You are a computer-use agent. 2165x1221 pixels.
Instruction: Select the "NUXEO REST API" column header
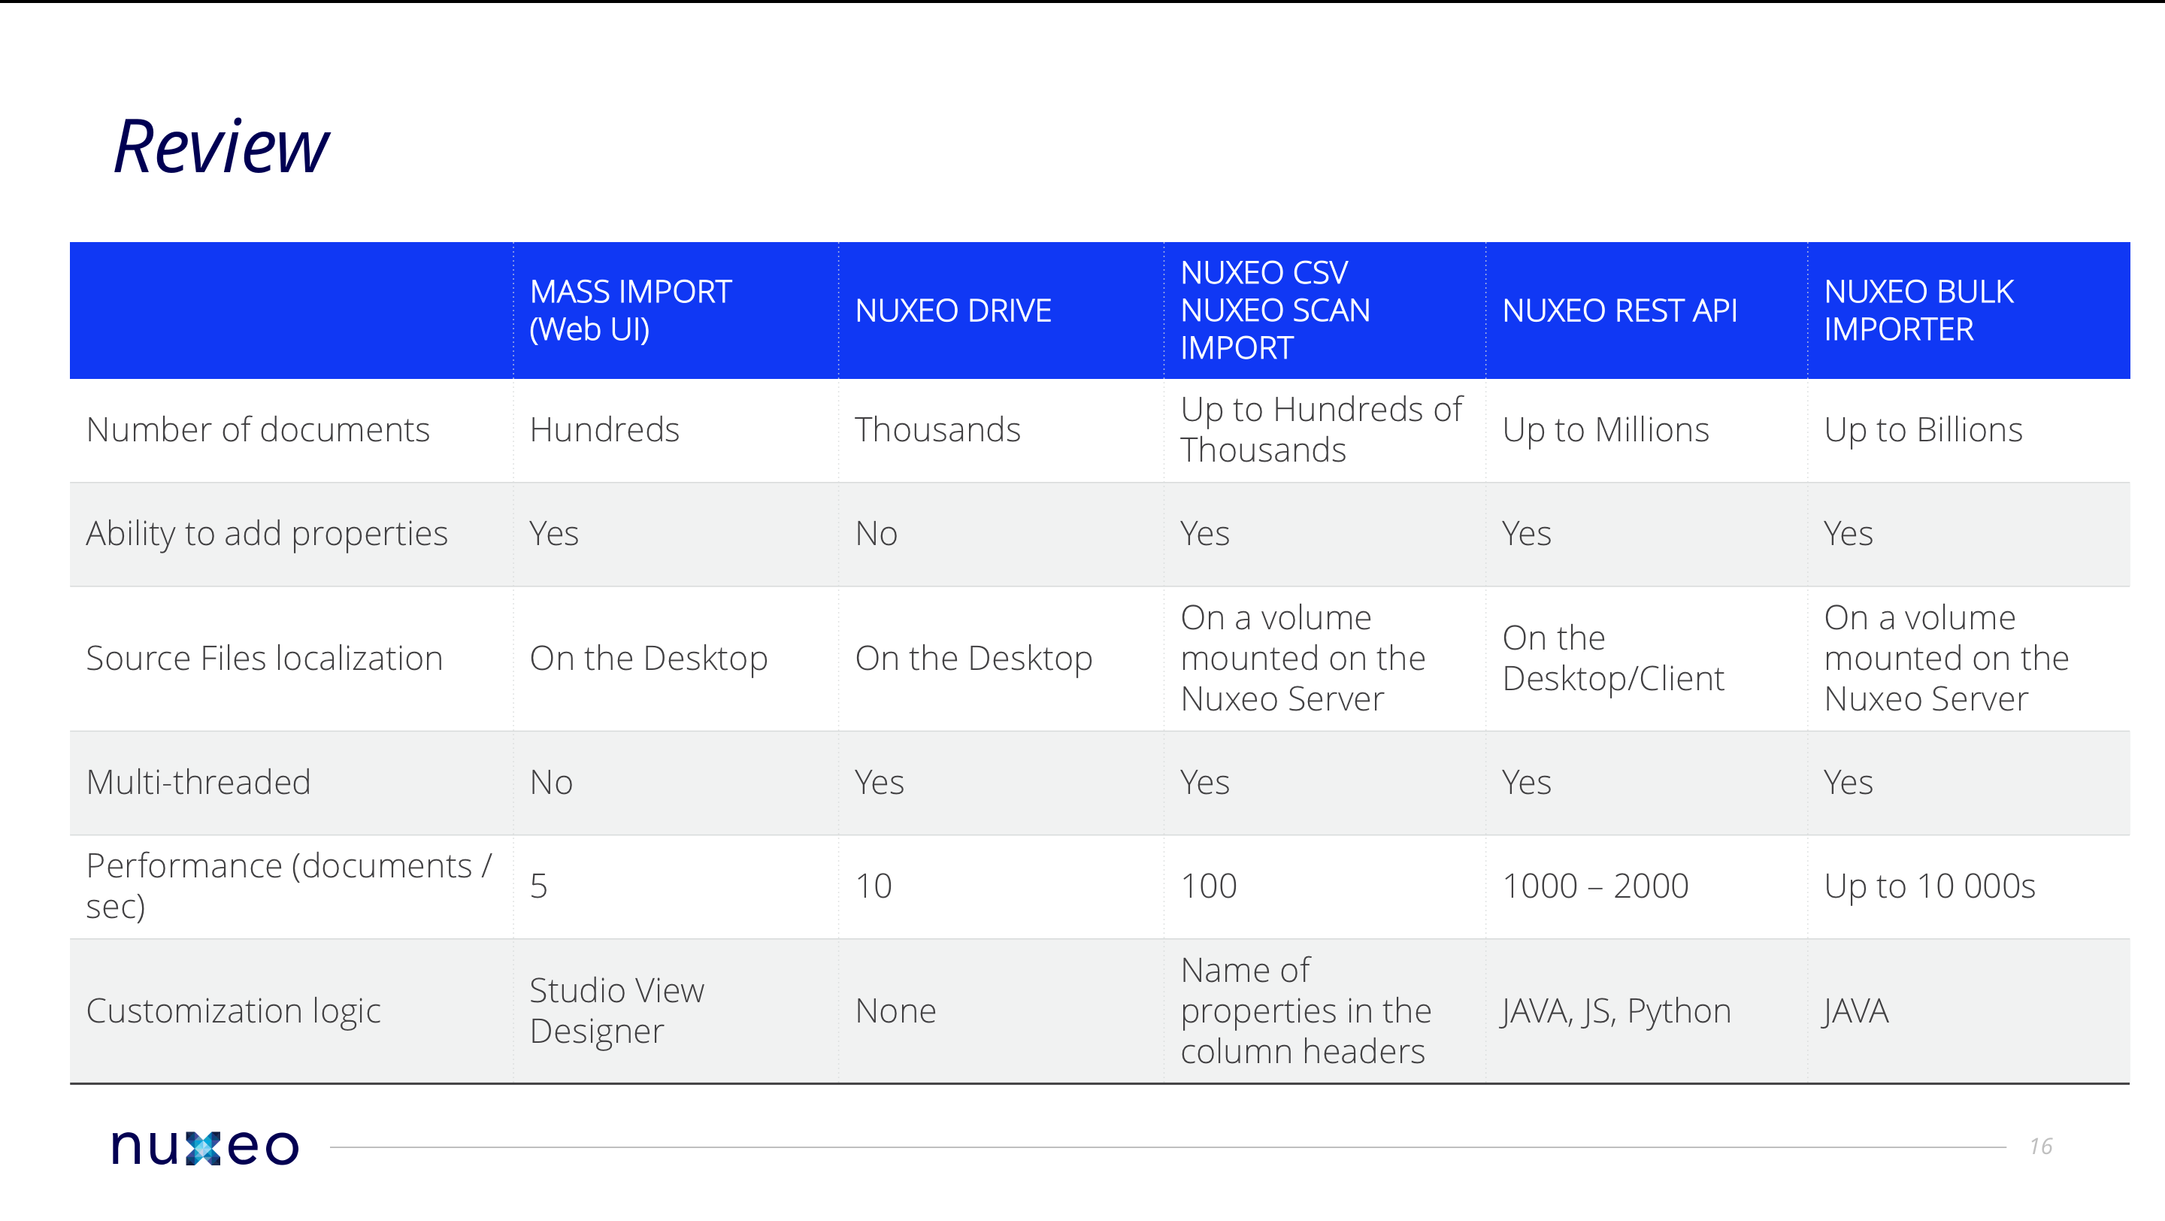(1618, 311)
